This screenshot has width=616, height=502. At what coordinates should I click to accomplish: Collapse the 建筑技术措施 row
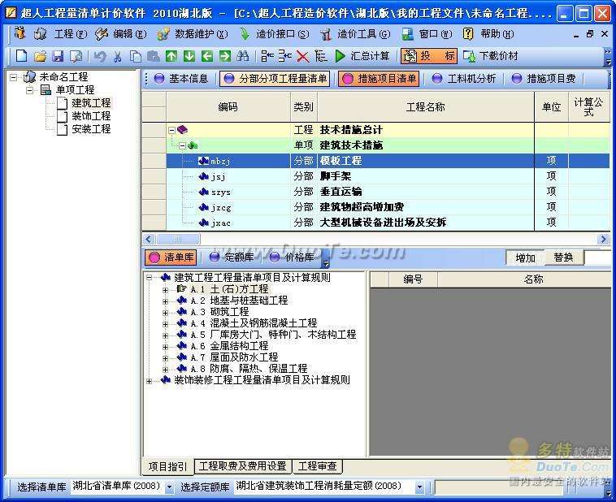pyautogui.click(x=182, y=145)
